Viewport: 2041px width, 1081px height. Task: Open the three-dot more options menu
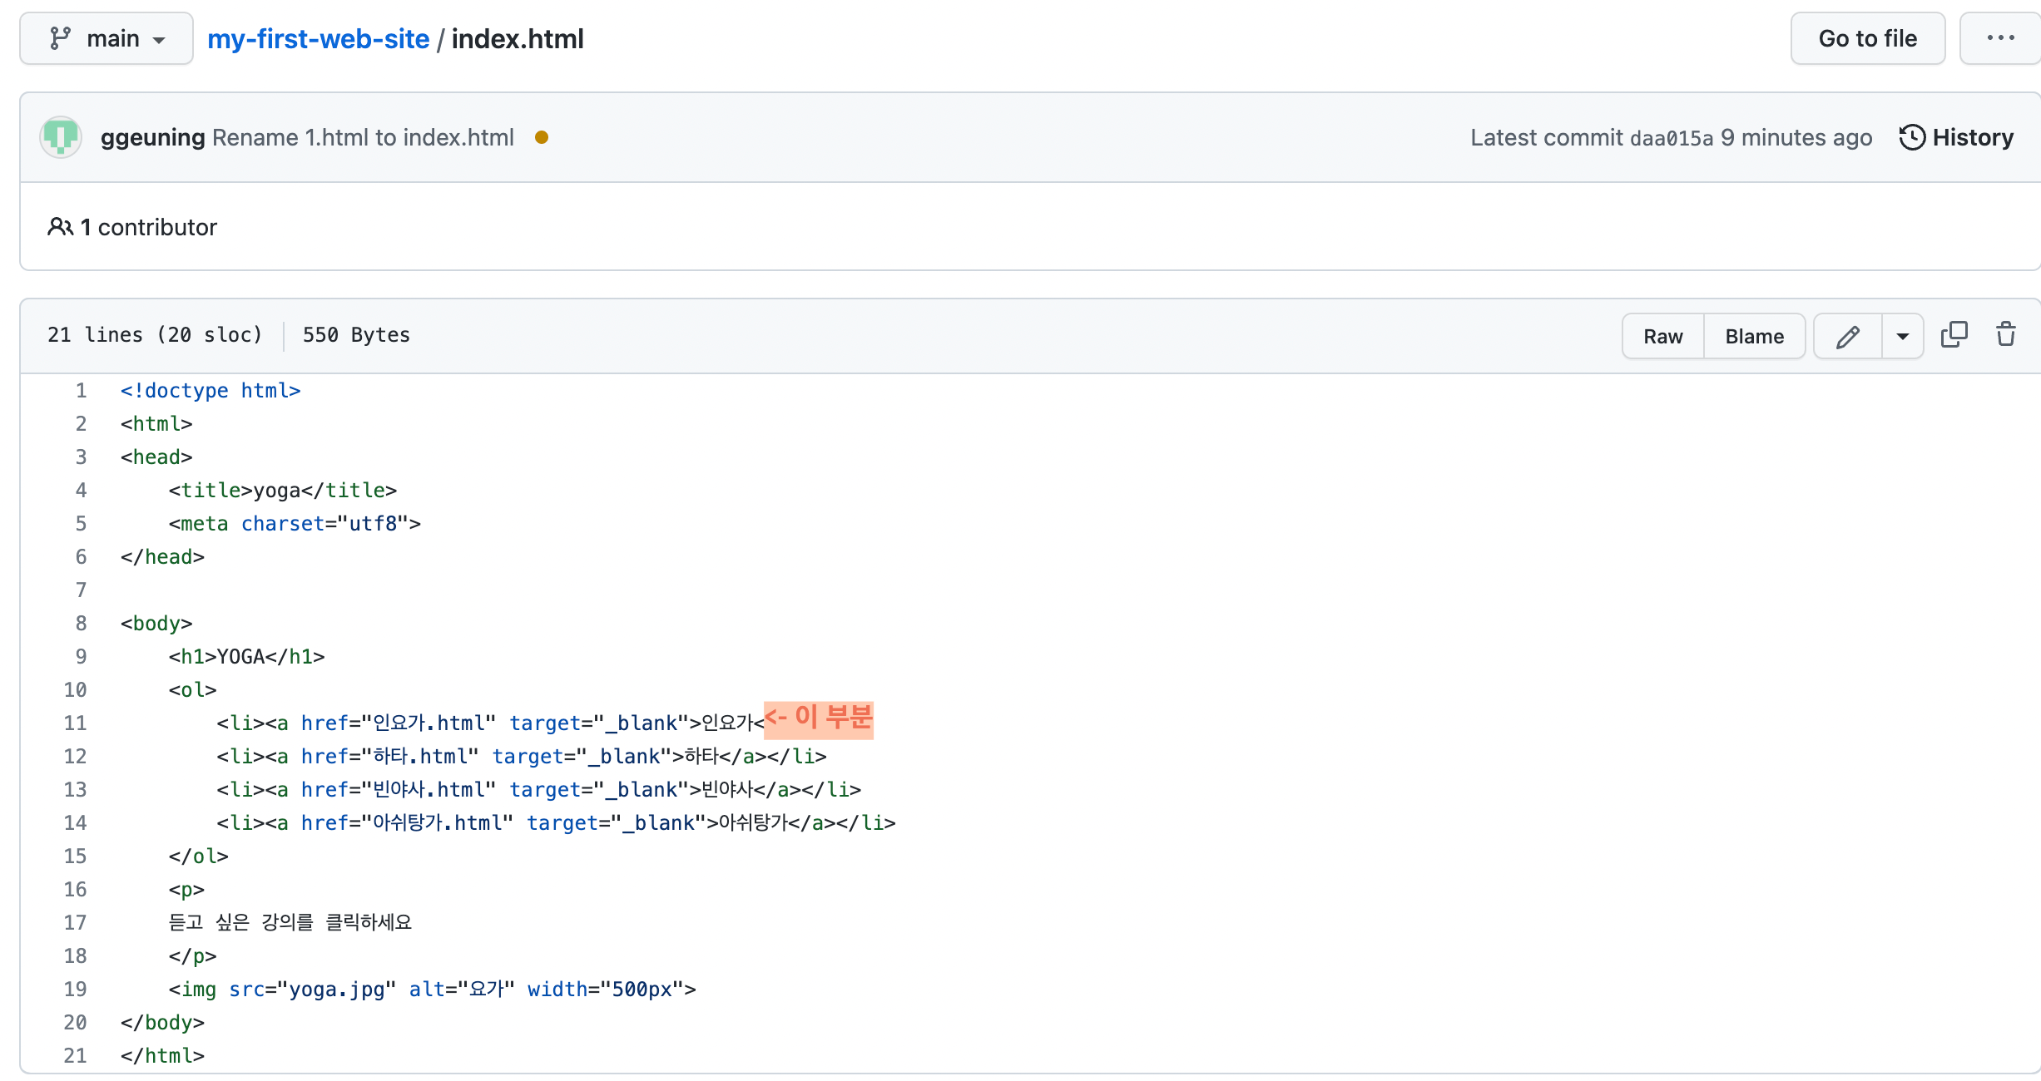pyautogui.click(x=2000, y=38)
